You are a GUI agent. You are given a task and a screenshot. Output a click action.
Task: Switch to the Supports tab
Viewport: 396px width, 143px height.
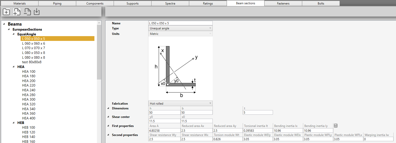pyautogui.click(x=133, y=4)
